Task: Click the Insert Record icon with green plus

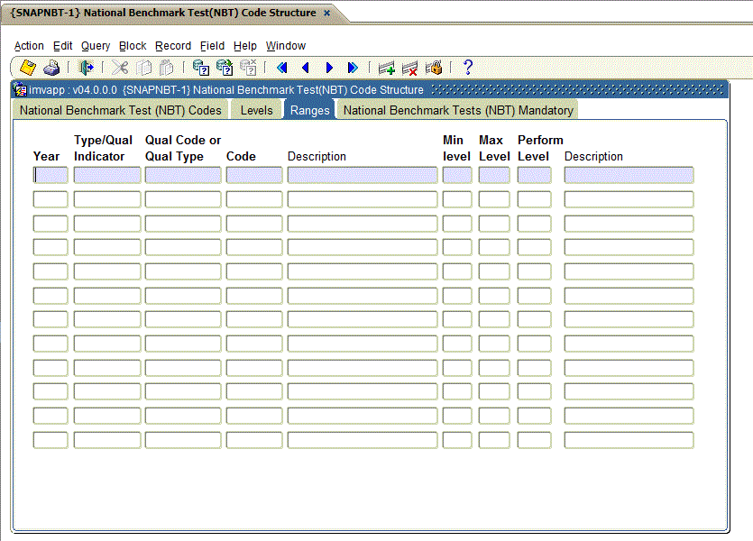Action: click(x=387, y=68)
